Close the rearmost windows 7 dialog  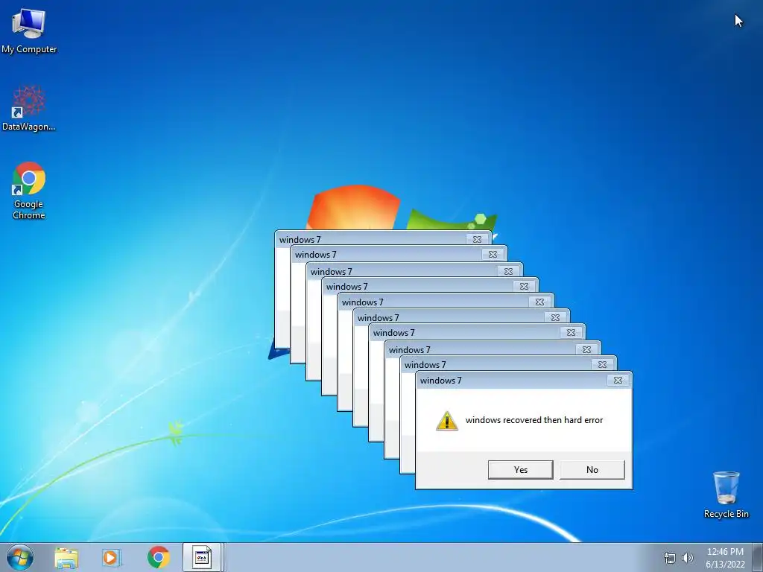coord(478,239)
